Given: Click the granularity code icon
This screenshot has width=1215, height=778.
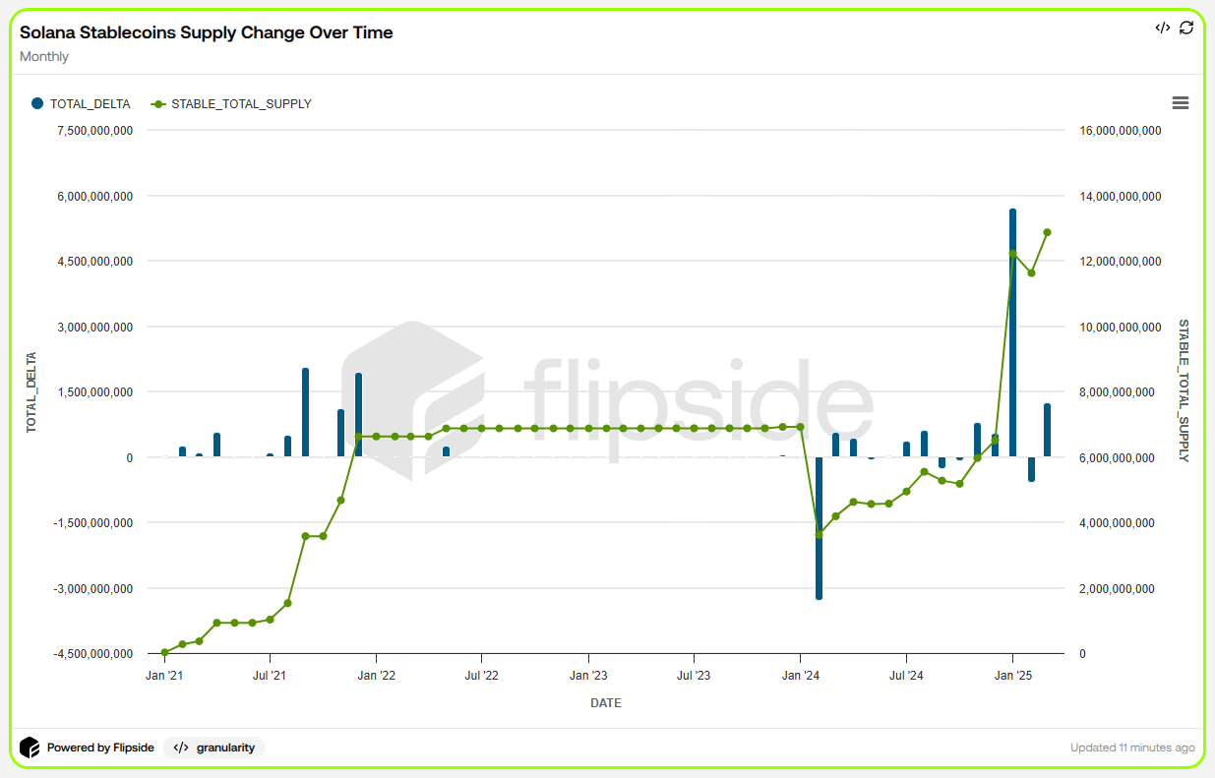Looking at the screenshot, I should pos(181,748).
